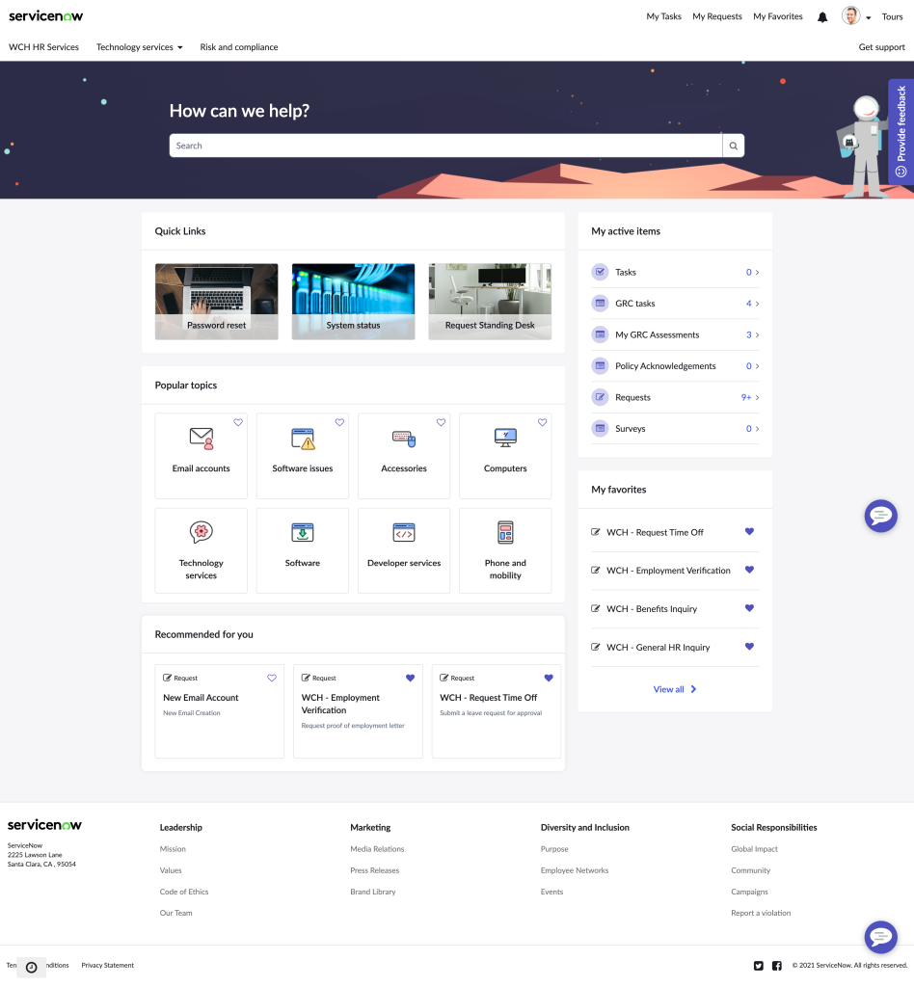This screenshot has width=914, height=987.
Task: Click the Requests row icon
Action: coord(601,397)
